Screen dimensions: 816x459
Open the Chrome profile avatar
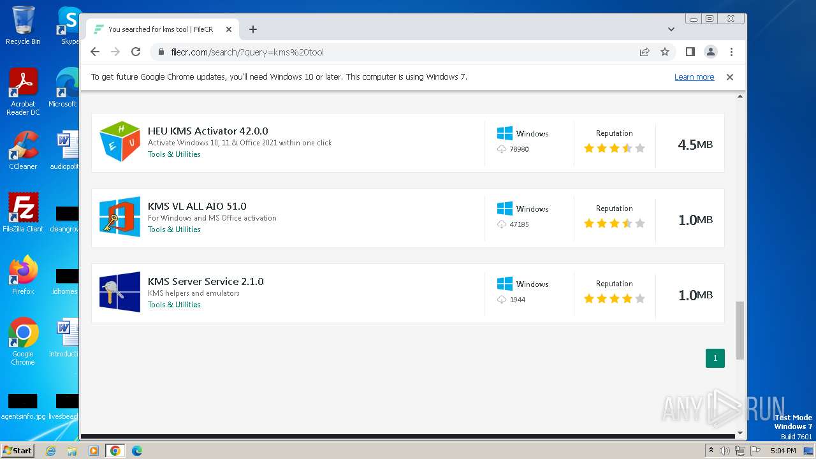[x=711, y=52]
